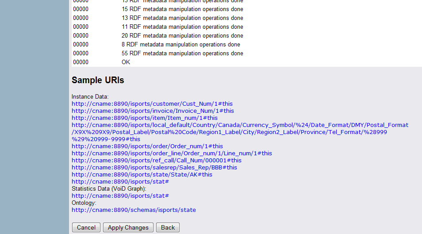The height and width of the screenshot is (234, 422).
Task: Open the Ontology schemas/isports/state link
Action: [134, 210]
